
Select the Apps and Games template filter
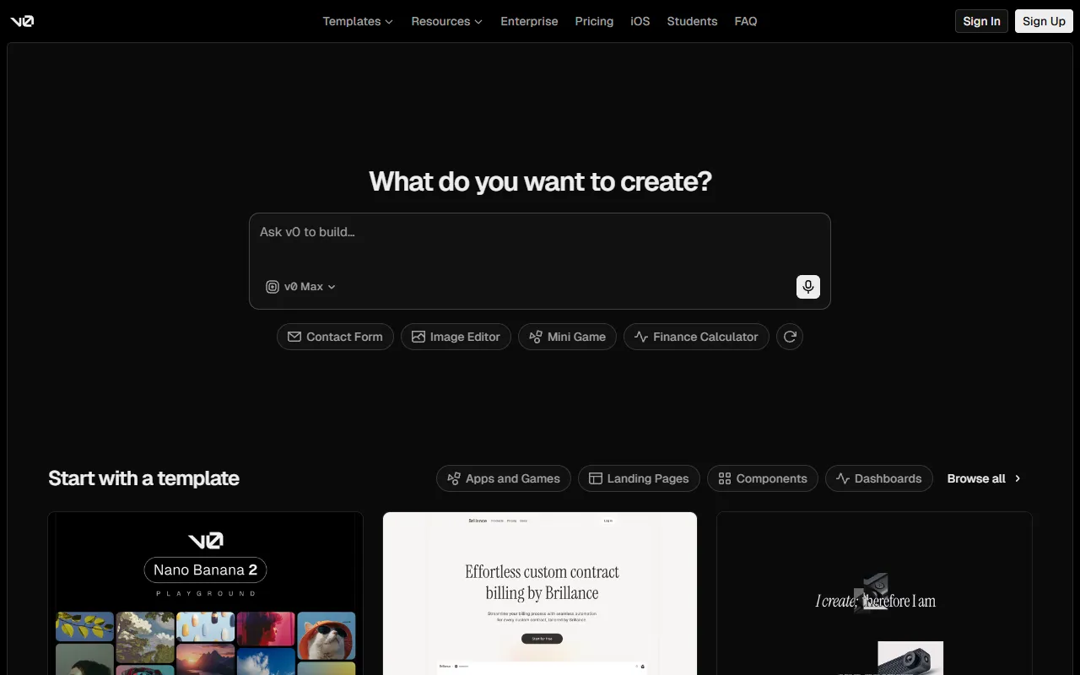[503, 478]
